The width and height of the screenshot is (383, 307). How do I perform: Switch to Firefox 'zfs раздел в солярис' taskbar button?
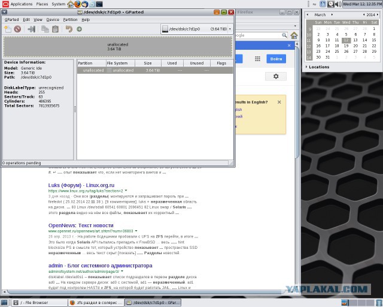click(x=96, y=303)
